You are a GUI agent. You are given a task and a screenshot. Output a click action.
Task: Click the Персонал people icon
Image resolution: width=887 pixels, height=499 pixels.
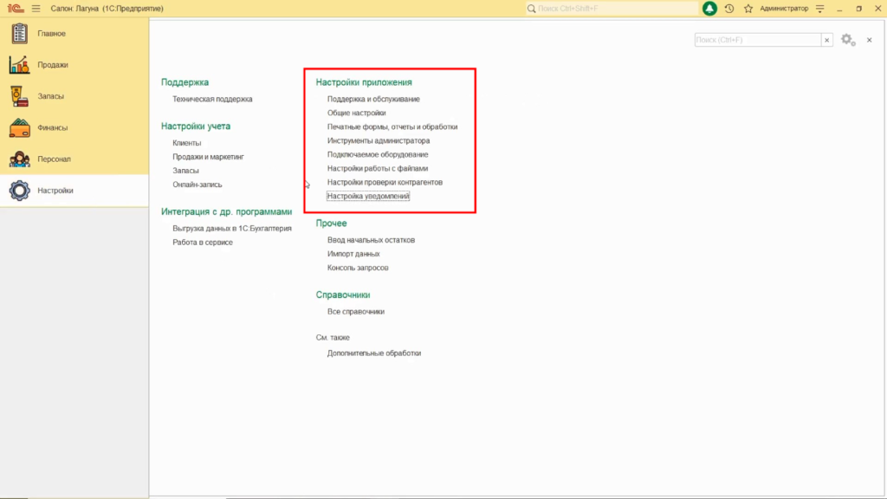coord(19,159)
